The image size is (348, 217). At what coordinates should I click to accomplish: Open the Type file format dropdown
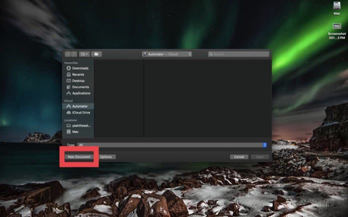tap(172, 145)
